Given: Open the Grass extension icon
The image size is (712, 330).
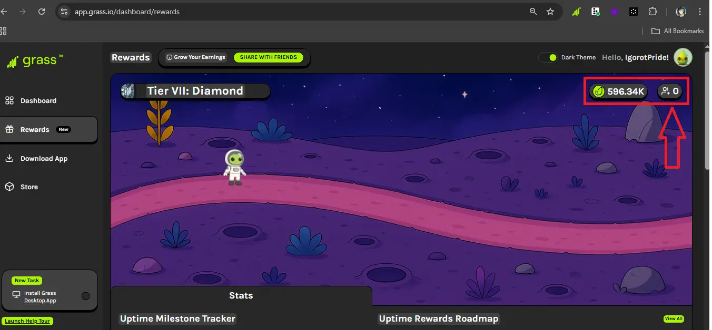Looking at the screenshot, I should (577, 12).
